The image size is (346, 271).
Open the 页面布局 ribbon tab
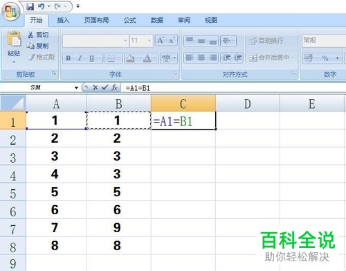click(96, 20)
